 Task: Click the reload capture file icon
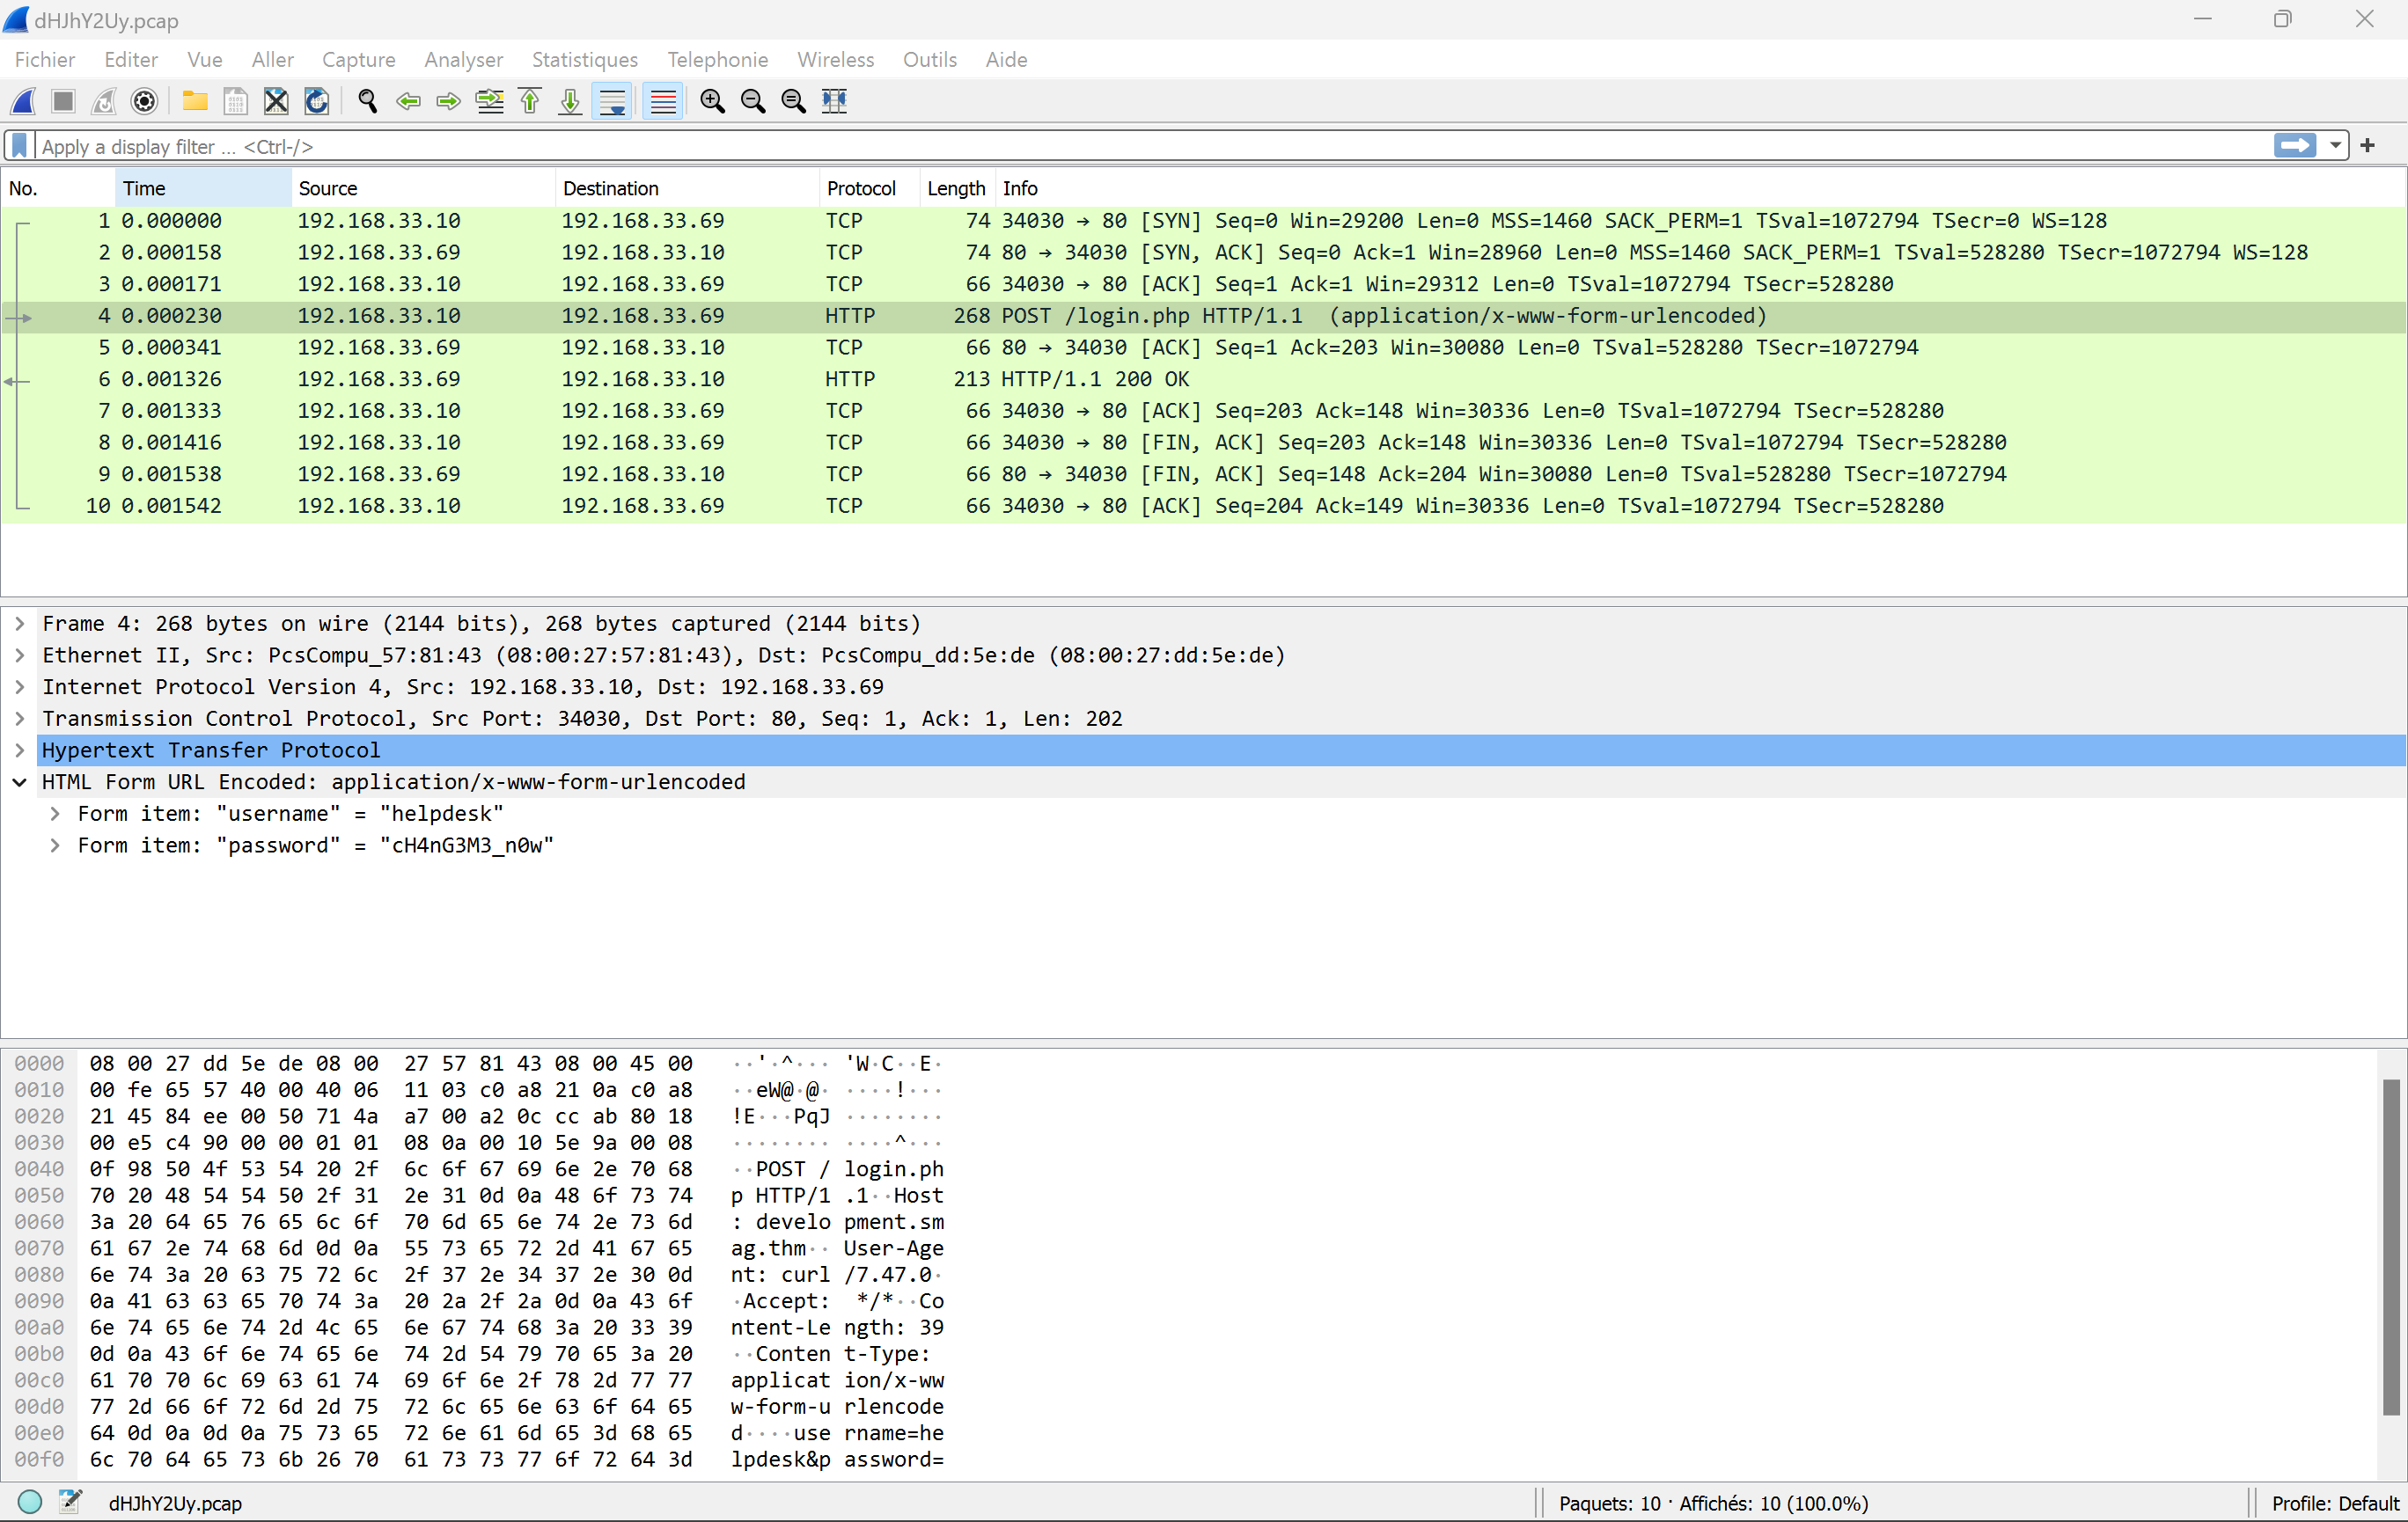pos(316,101)
